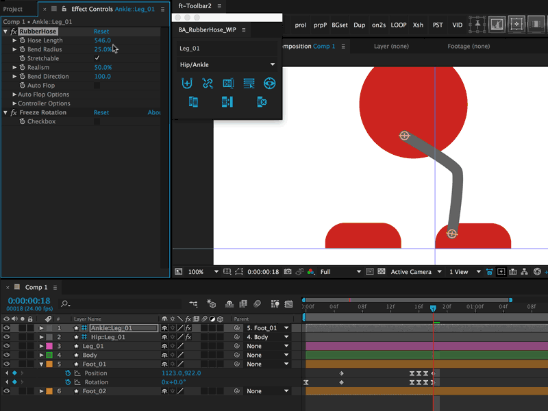Click the new RubberHose create icon

pyautogui.click(x=186, y=84)
